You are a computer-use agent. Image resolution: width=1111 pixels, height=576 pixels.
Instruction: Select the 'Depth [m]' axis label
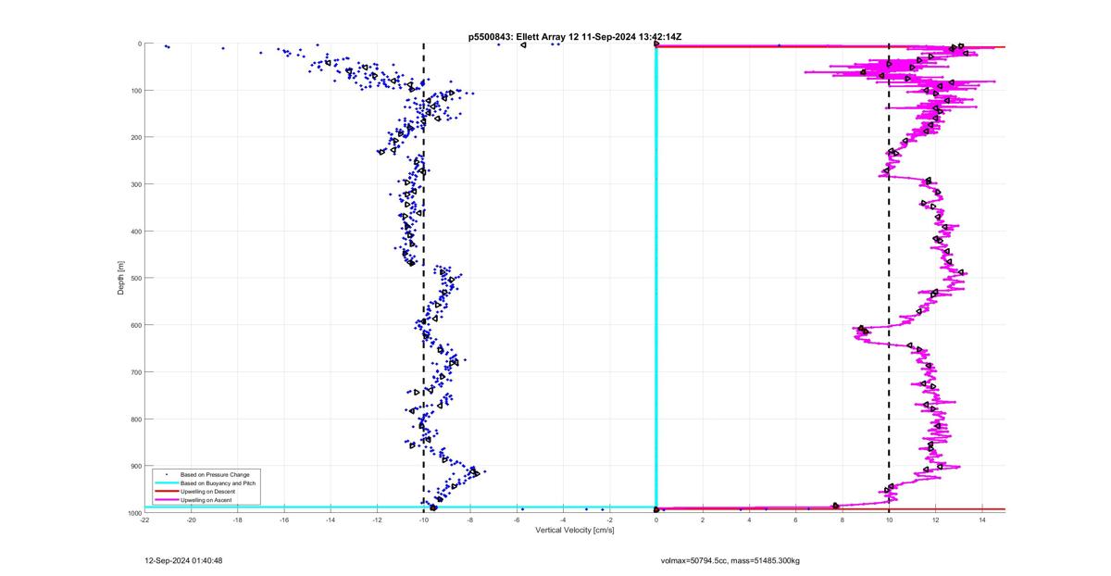coord(121,278)
